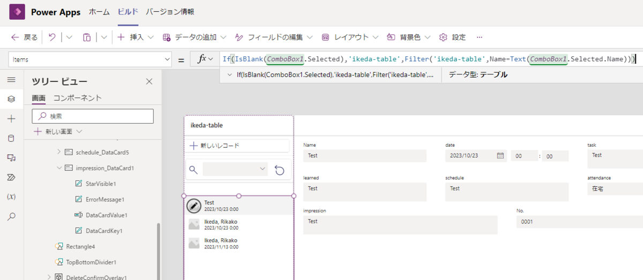The width and height of the screenshot is (643, 280).
Task: Click the hour 00 field
Action: pos(524,156)
